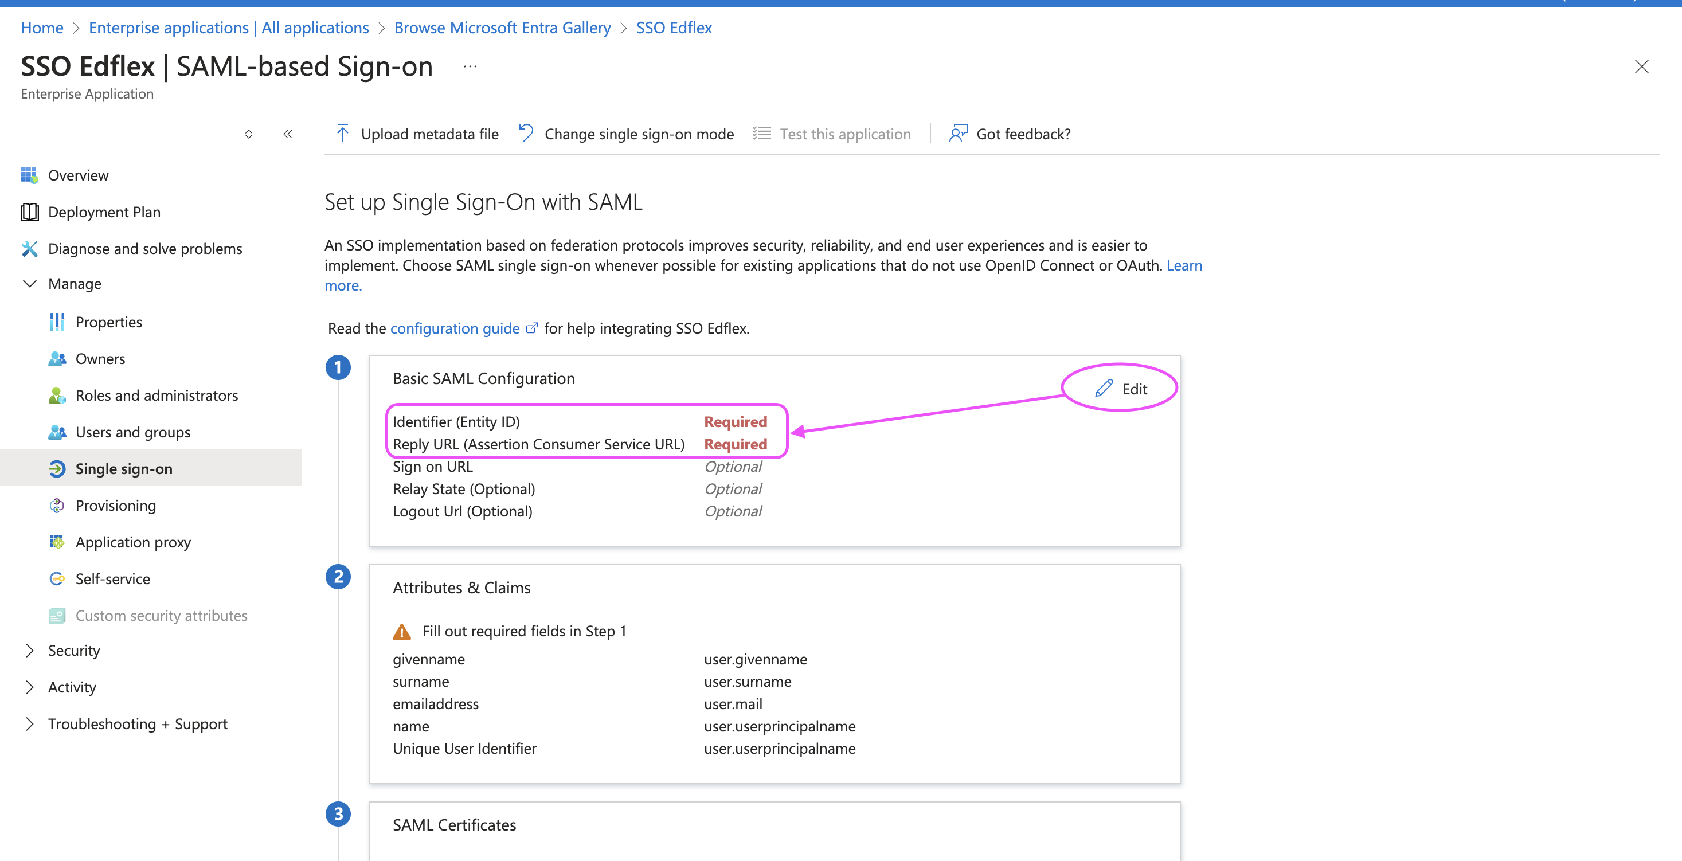
Task: Click the SAML Certificates heading
Action: [454, 824]
